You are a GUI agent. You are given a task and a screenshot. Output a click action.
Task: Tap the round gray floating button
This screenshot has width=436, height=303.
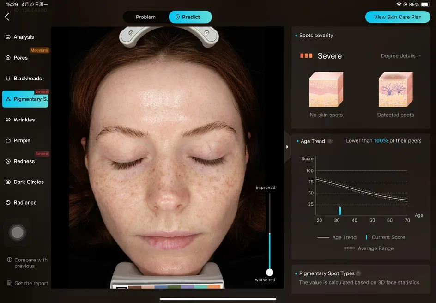[x=17, y=232]
